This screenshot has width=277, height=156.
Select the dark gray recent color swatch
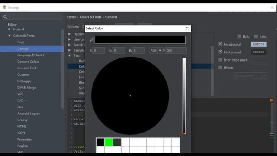(117, 142)
